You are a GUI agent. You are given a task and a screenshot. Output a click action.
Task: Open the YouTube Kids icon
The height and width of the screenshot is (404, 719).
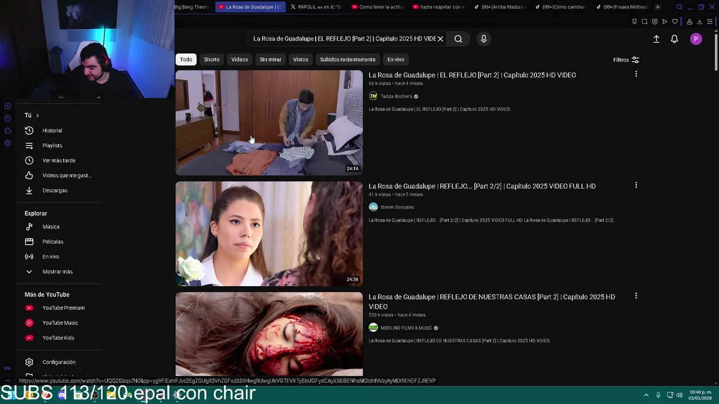pyautogui.click(x=29, y=338)
